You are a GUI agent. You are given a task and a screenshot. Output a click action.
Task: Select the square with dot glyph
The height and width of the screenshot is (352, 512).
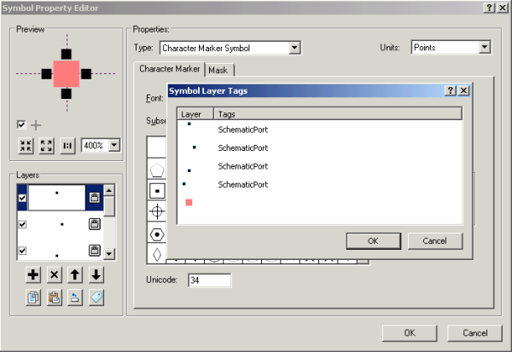[157, 191]
